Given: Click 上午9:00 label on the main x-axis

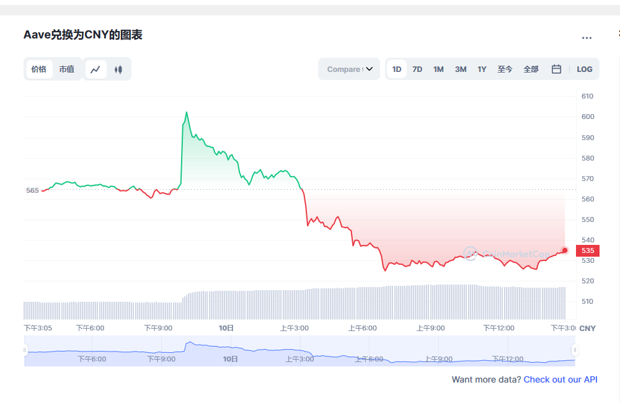Looking at the screenshot, I should tap(430, 328).
